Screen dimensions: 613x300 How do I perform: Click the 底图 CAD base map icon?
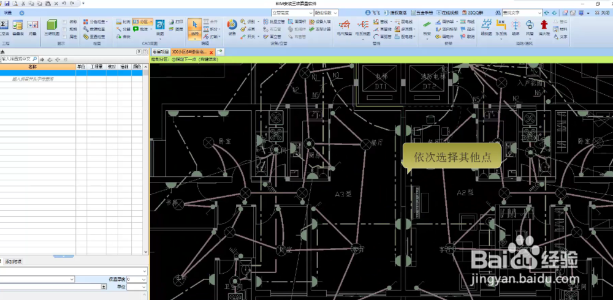160,28
